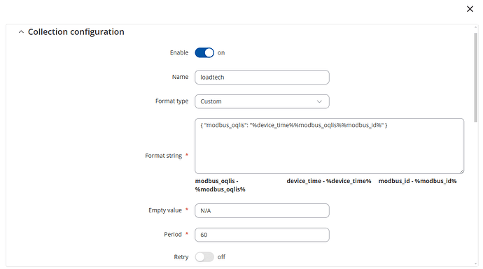Collapse the Collection configuration section

(x=21, y=31)
